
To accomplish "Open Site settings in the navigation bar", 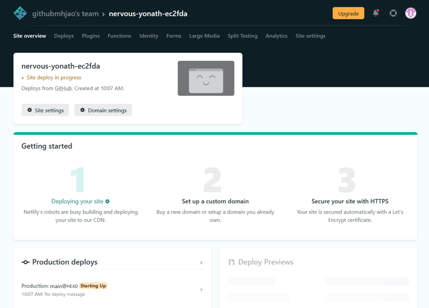I will pos(310,36).
